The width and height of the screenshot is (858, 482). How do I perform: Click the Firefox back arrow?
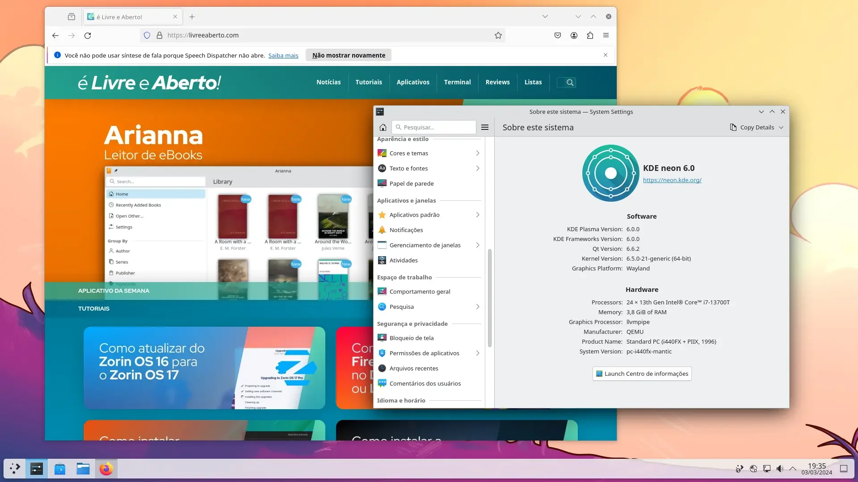pos(55,35)
